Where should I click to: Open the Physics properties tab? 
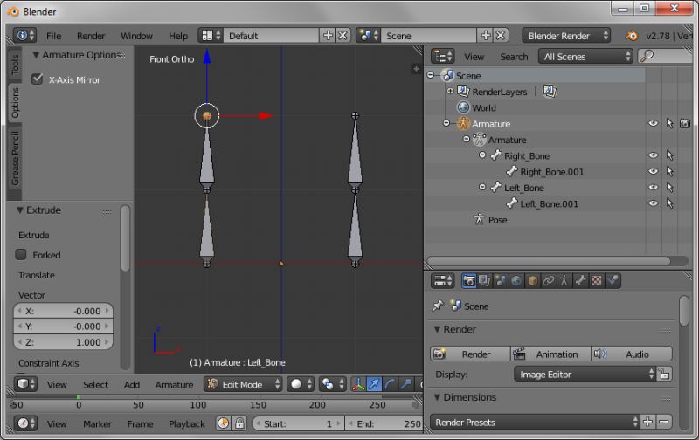[x=613, y=280]
